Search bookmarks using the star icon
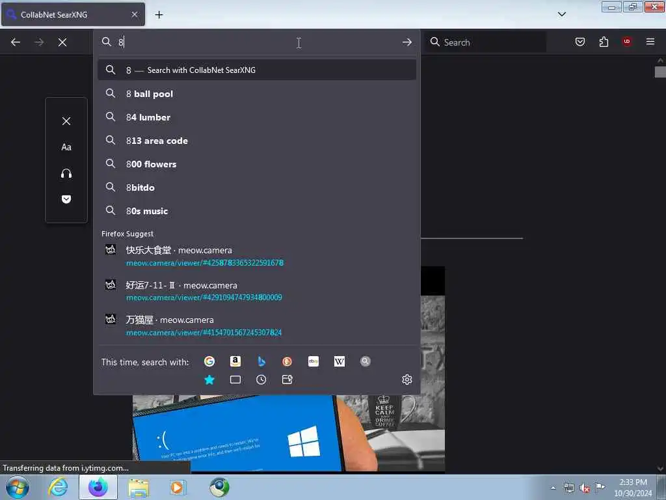 coord(209,380)
